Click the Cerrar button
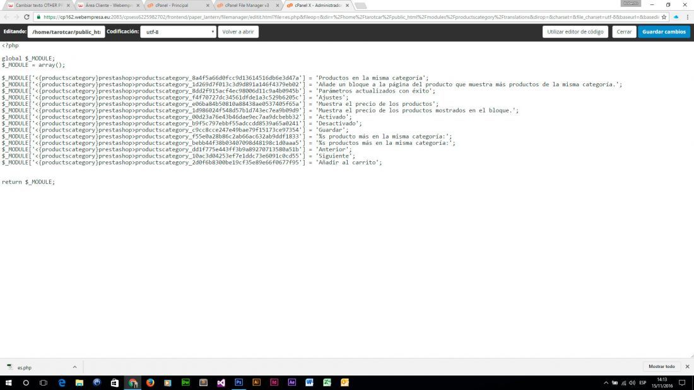Viewport: 694px width, 390px height. click(x=624, y=32)
